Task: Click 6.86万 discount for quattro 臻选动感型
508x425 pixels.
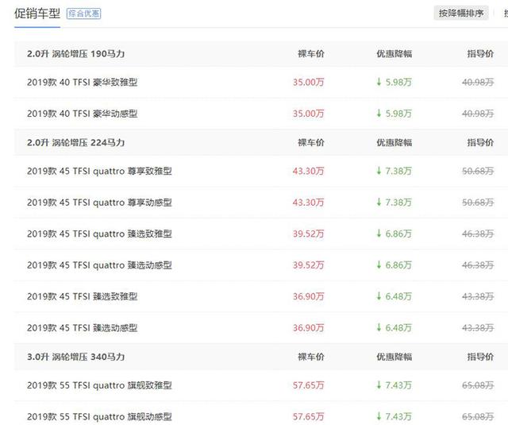Action: pos(394,265)
